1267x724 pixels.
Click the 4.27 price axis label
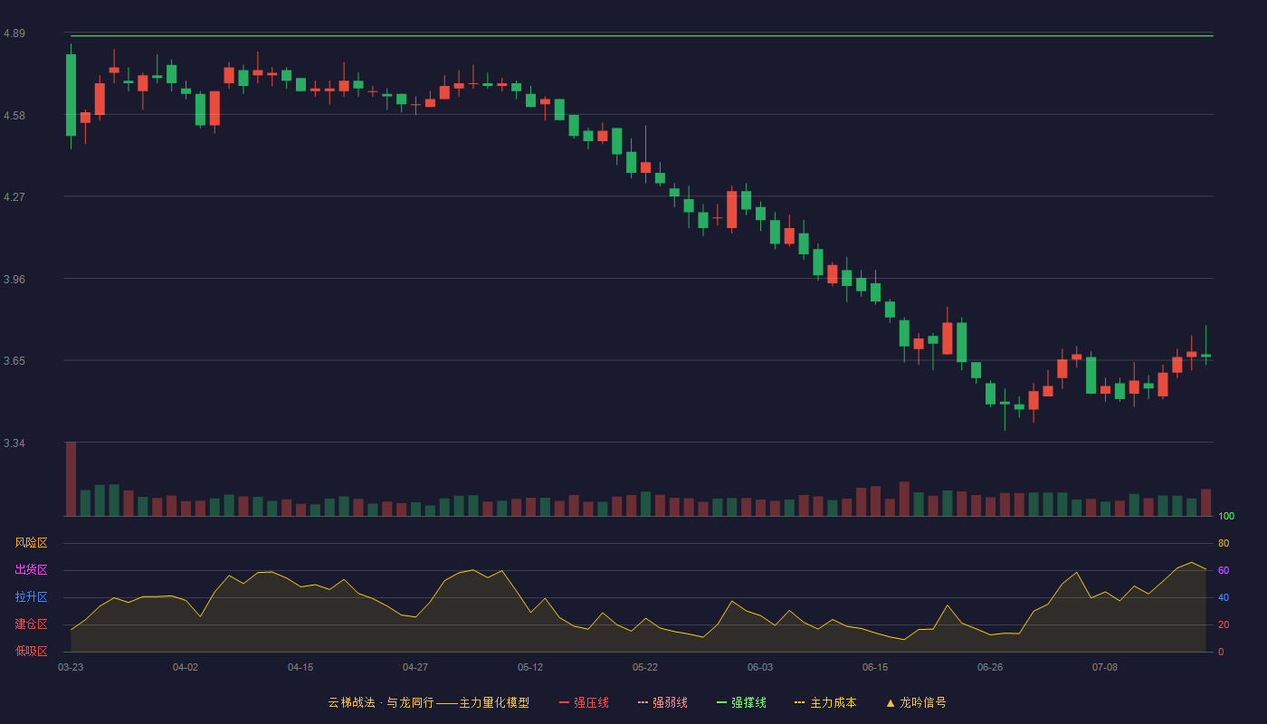[14, 197]
